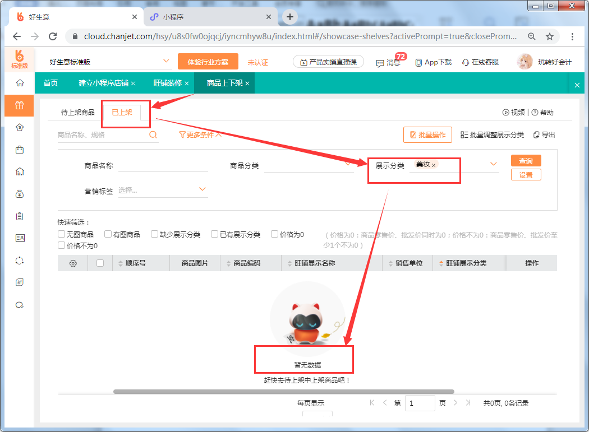
Task: Click the search icon in product name box
Action: pyautogui.click(x=153, y=134)
